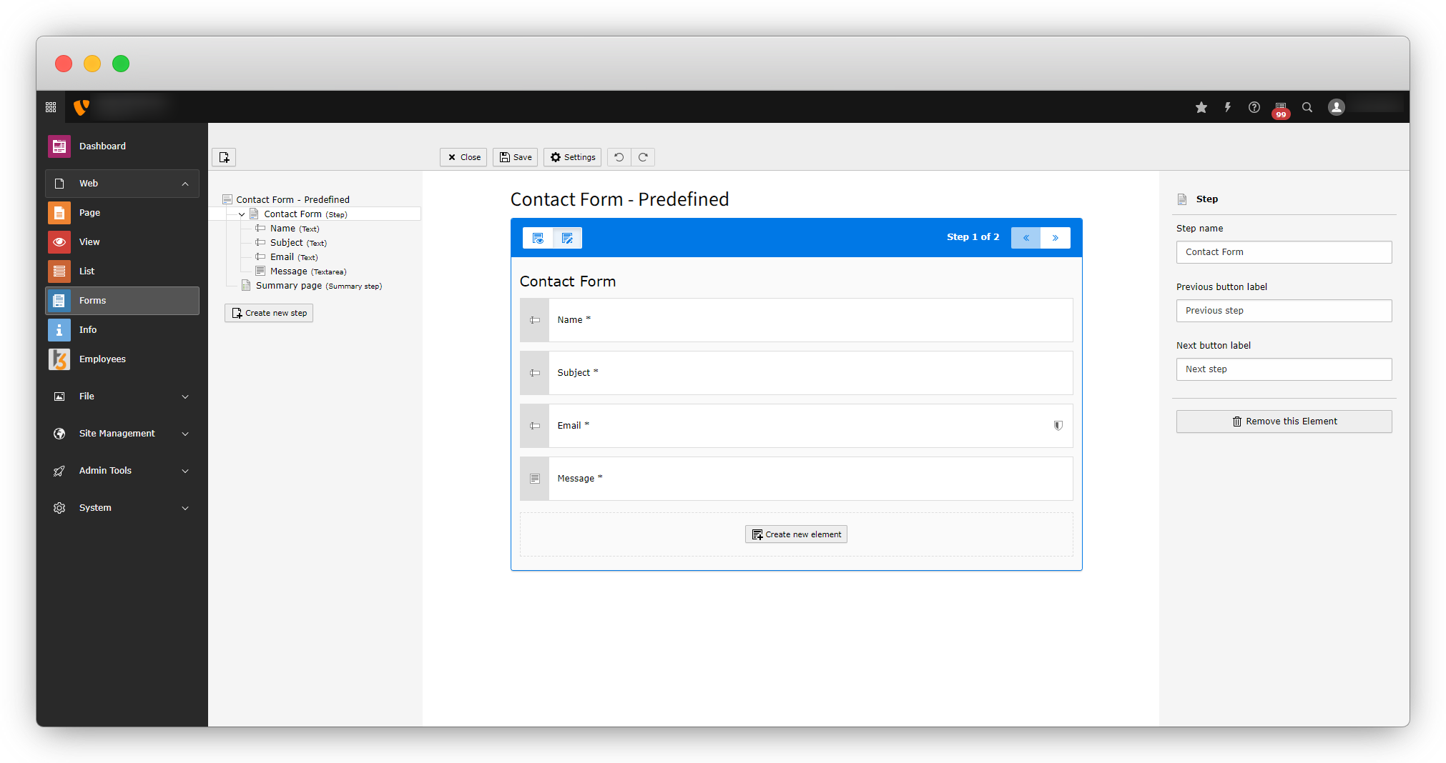Click the new page element icon
The image size is (1446, 763).
[224, 157]
